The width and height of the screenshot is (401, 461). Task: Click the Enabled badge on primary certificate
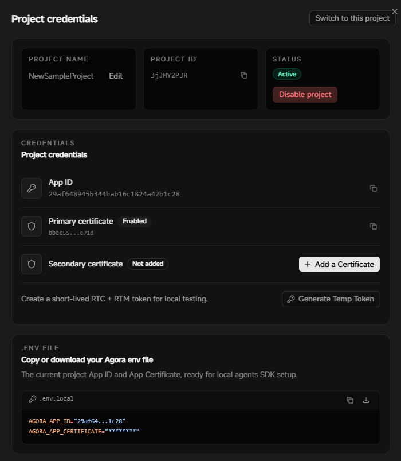[135, 221]
